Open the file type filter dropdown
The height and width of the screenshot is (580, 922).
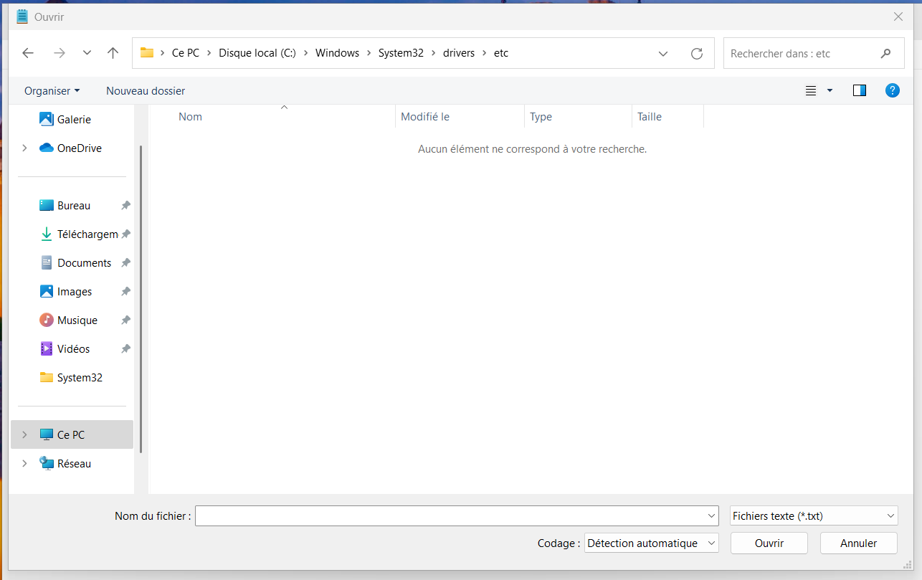pyautogui.click(x=814, y=515)
